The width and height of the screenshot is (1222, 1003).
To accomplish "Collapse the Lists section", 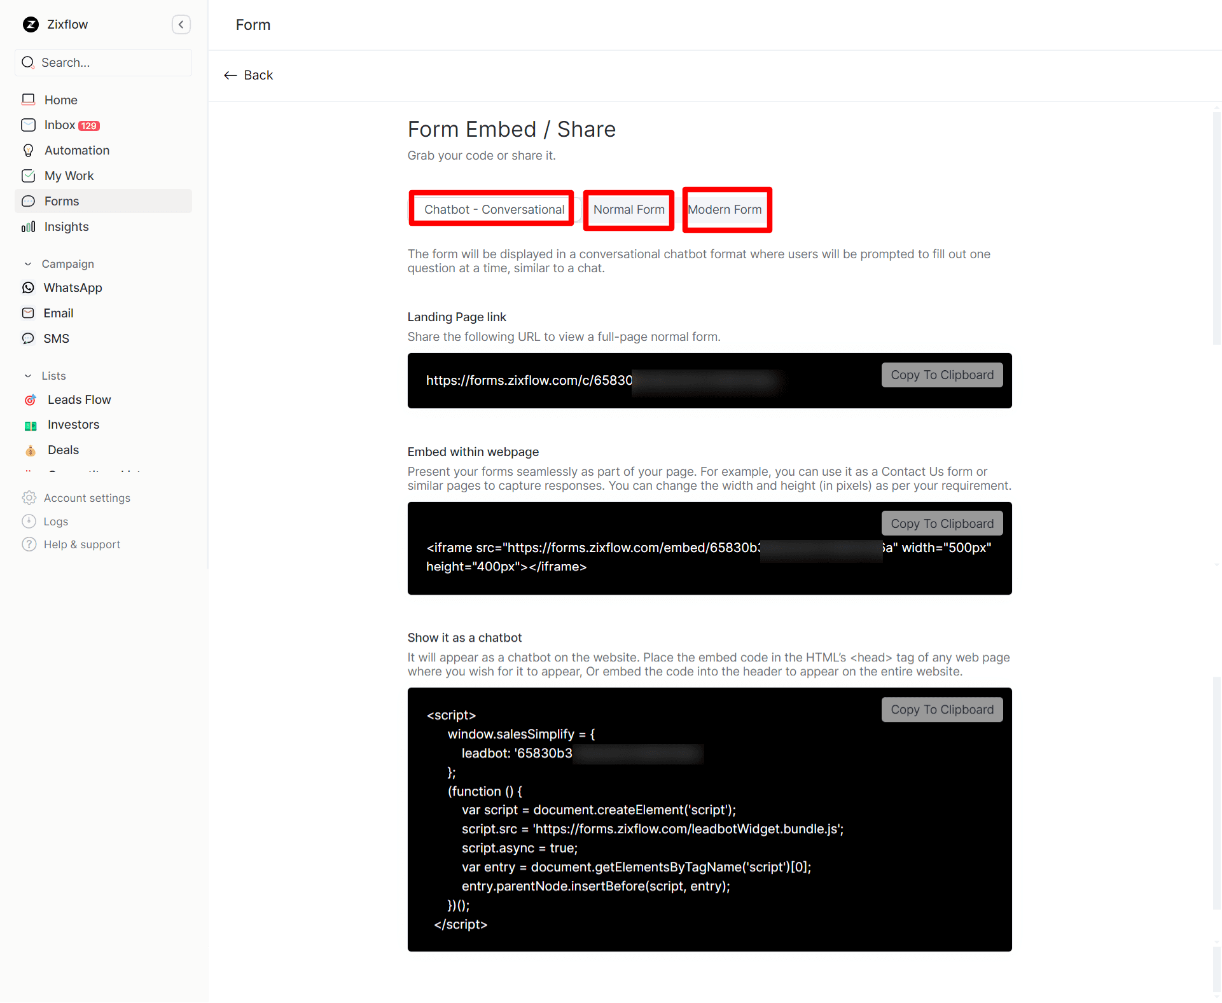I will (28, 376).
